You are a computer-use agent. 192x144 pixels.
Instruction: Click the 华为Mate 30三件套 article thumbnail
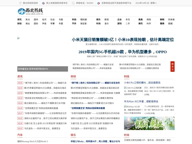133,110
